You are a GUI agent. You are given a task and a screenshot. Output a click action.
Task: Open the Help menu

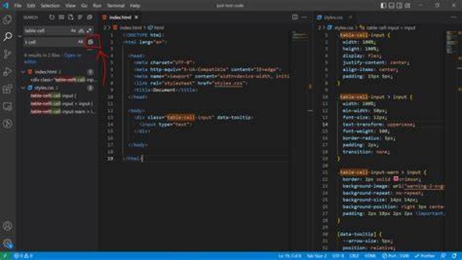pos(135,5)
